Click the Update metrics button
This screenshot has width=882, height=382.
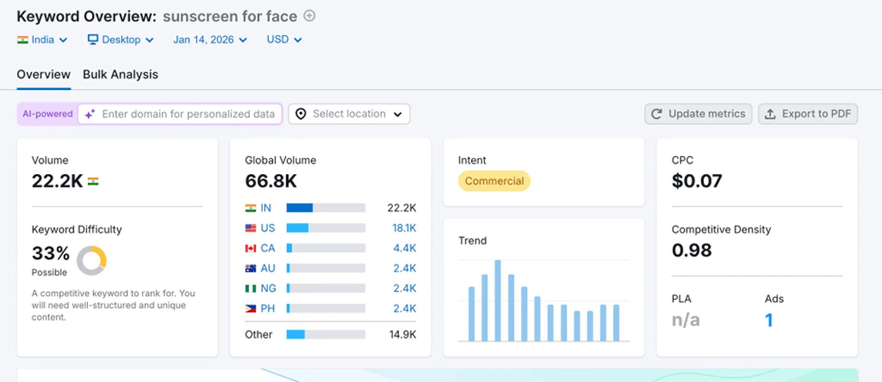click(698, 114)
